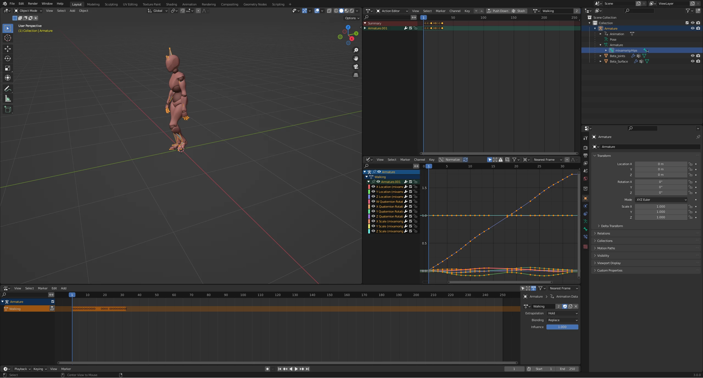Uncheck the Armature checkbox in the NLA editor
The height and width of the screenshot is (378, 703).
click(x=53, y=301)
